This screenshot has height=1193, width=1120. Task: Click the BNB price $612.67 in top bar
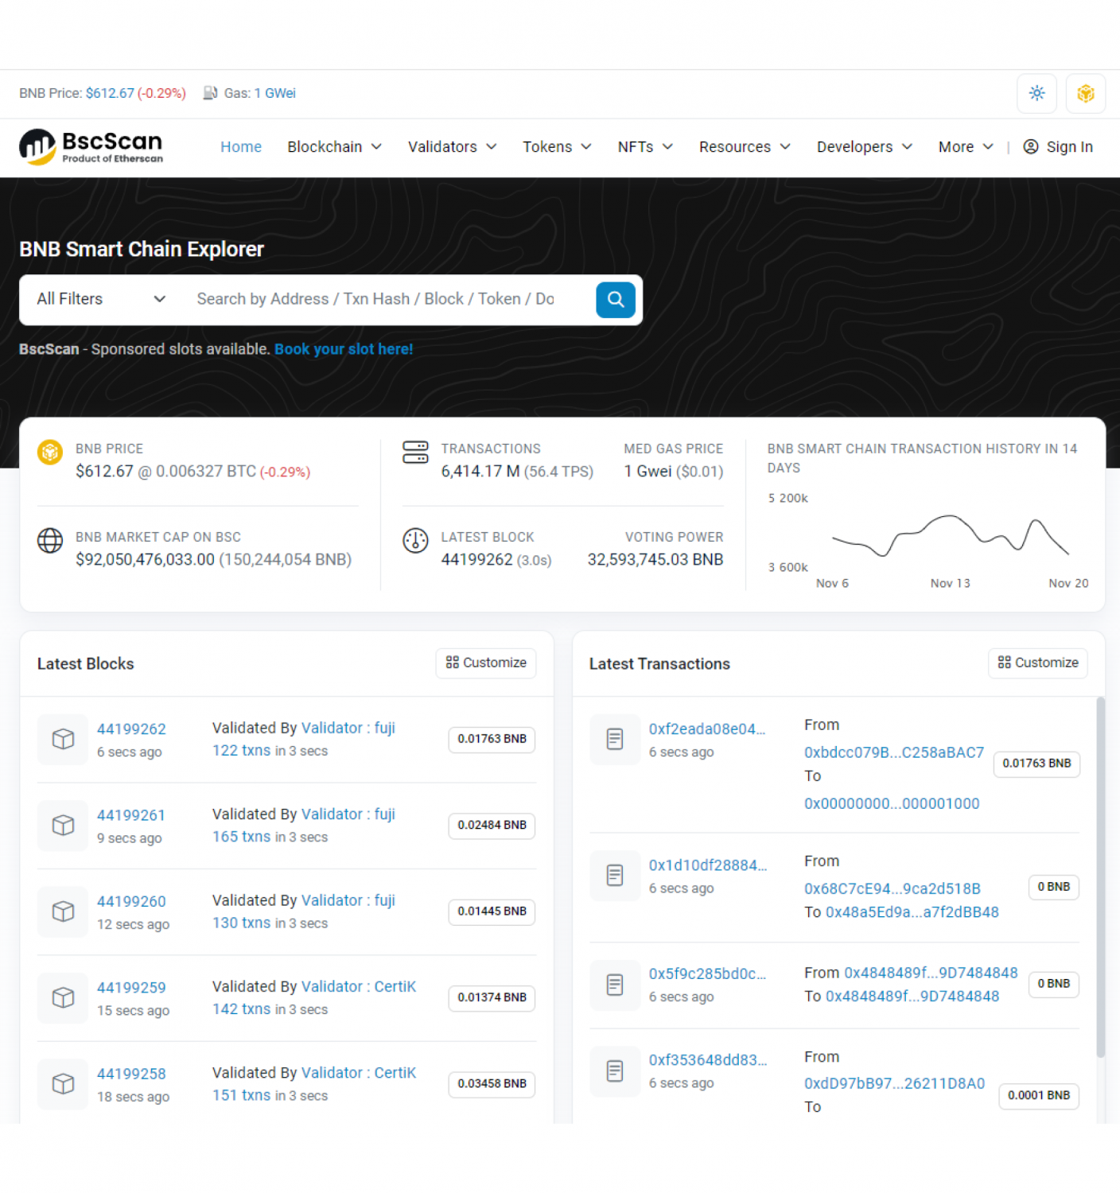click(x=110, y=93)
